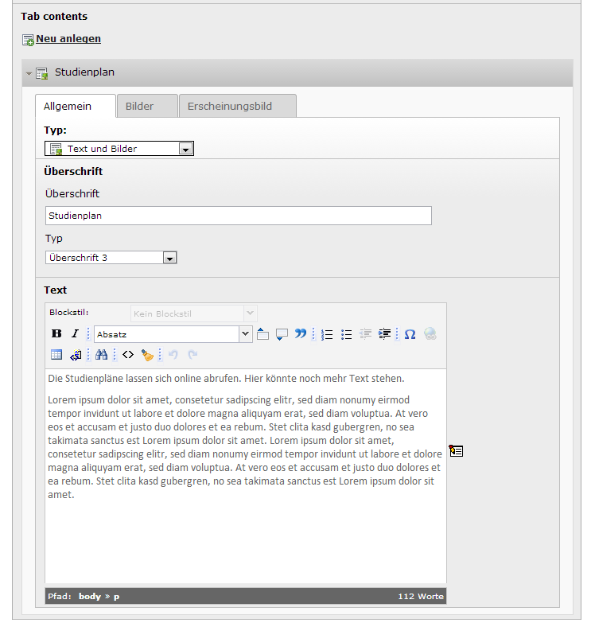The width and height of the screenshot is (591, 623).
Task: Toggle HTML source view
Action: pos(127,355)
